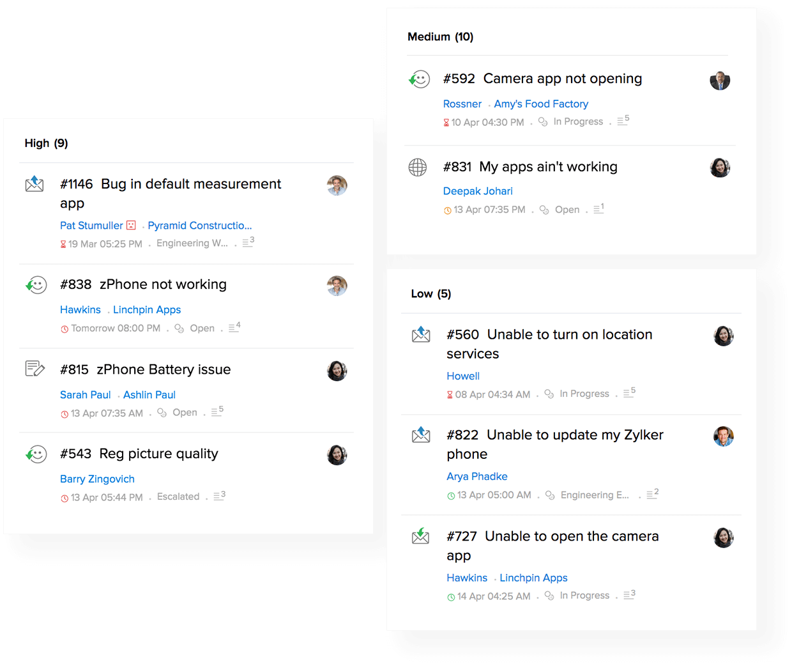Click the thread count icon on ticket #543
Image resolution: width=792 pixels, height=664 pixels.
coord(219,495)
